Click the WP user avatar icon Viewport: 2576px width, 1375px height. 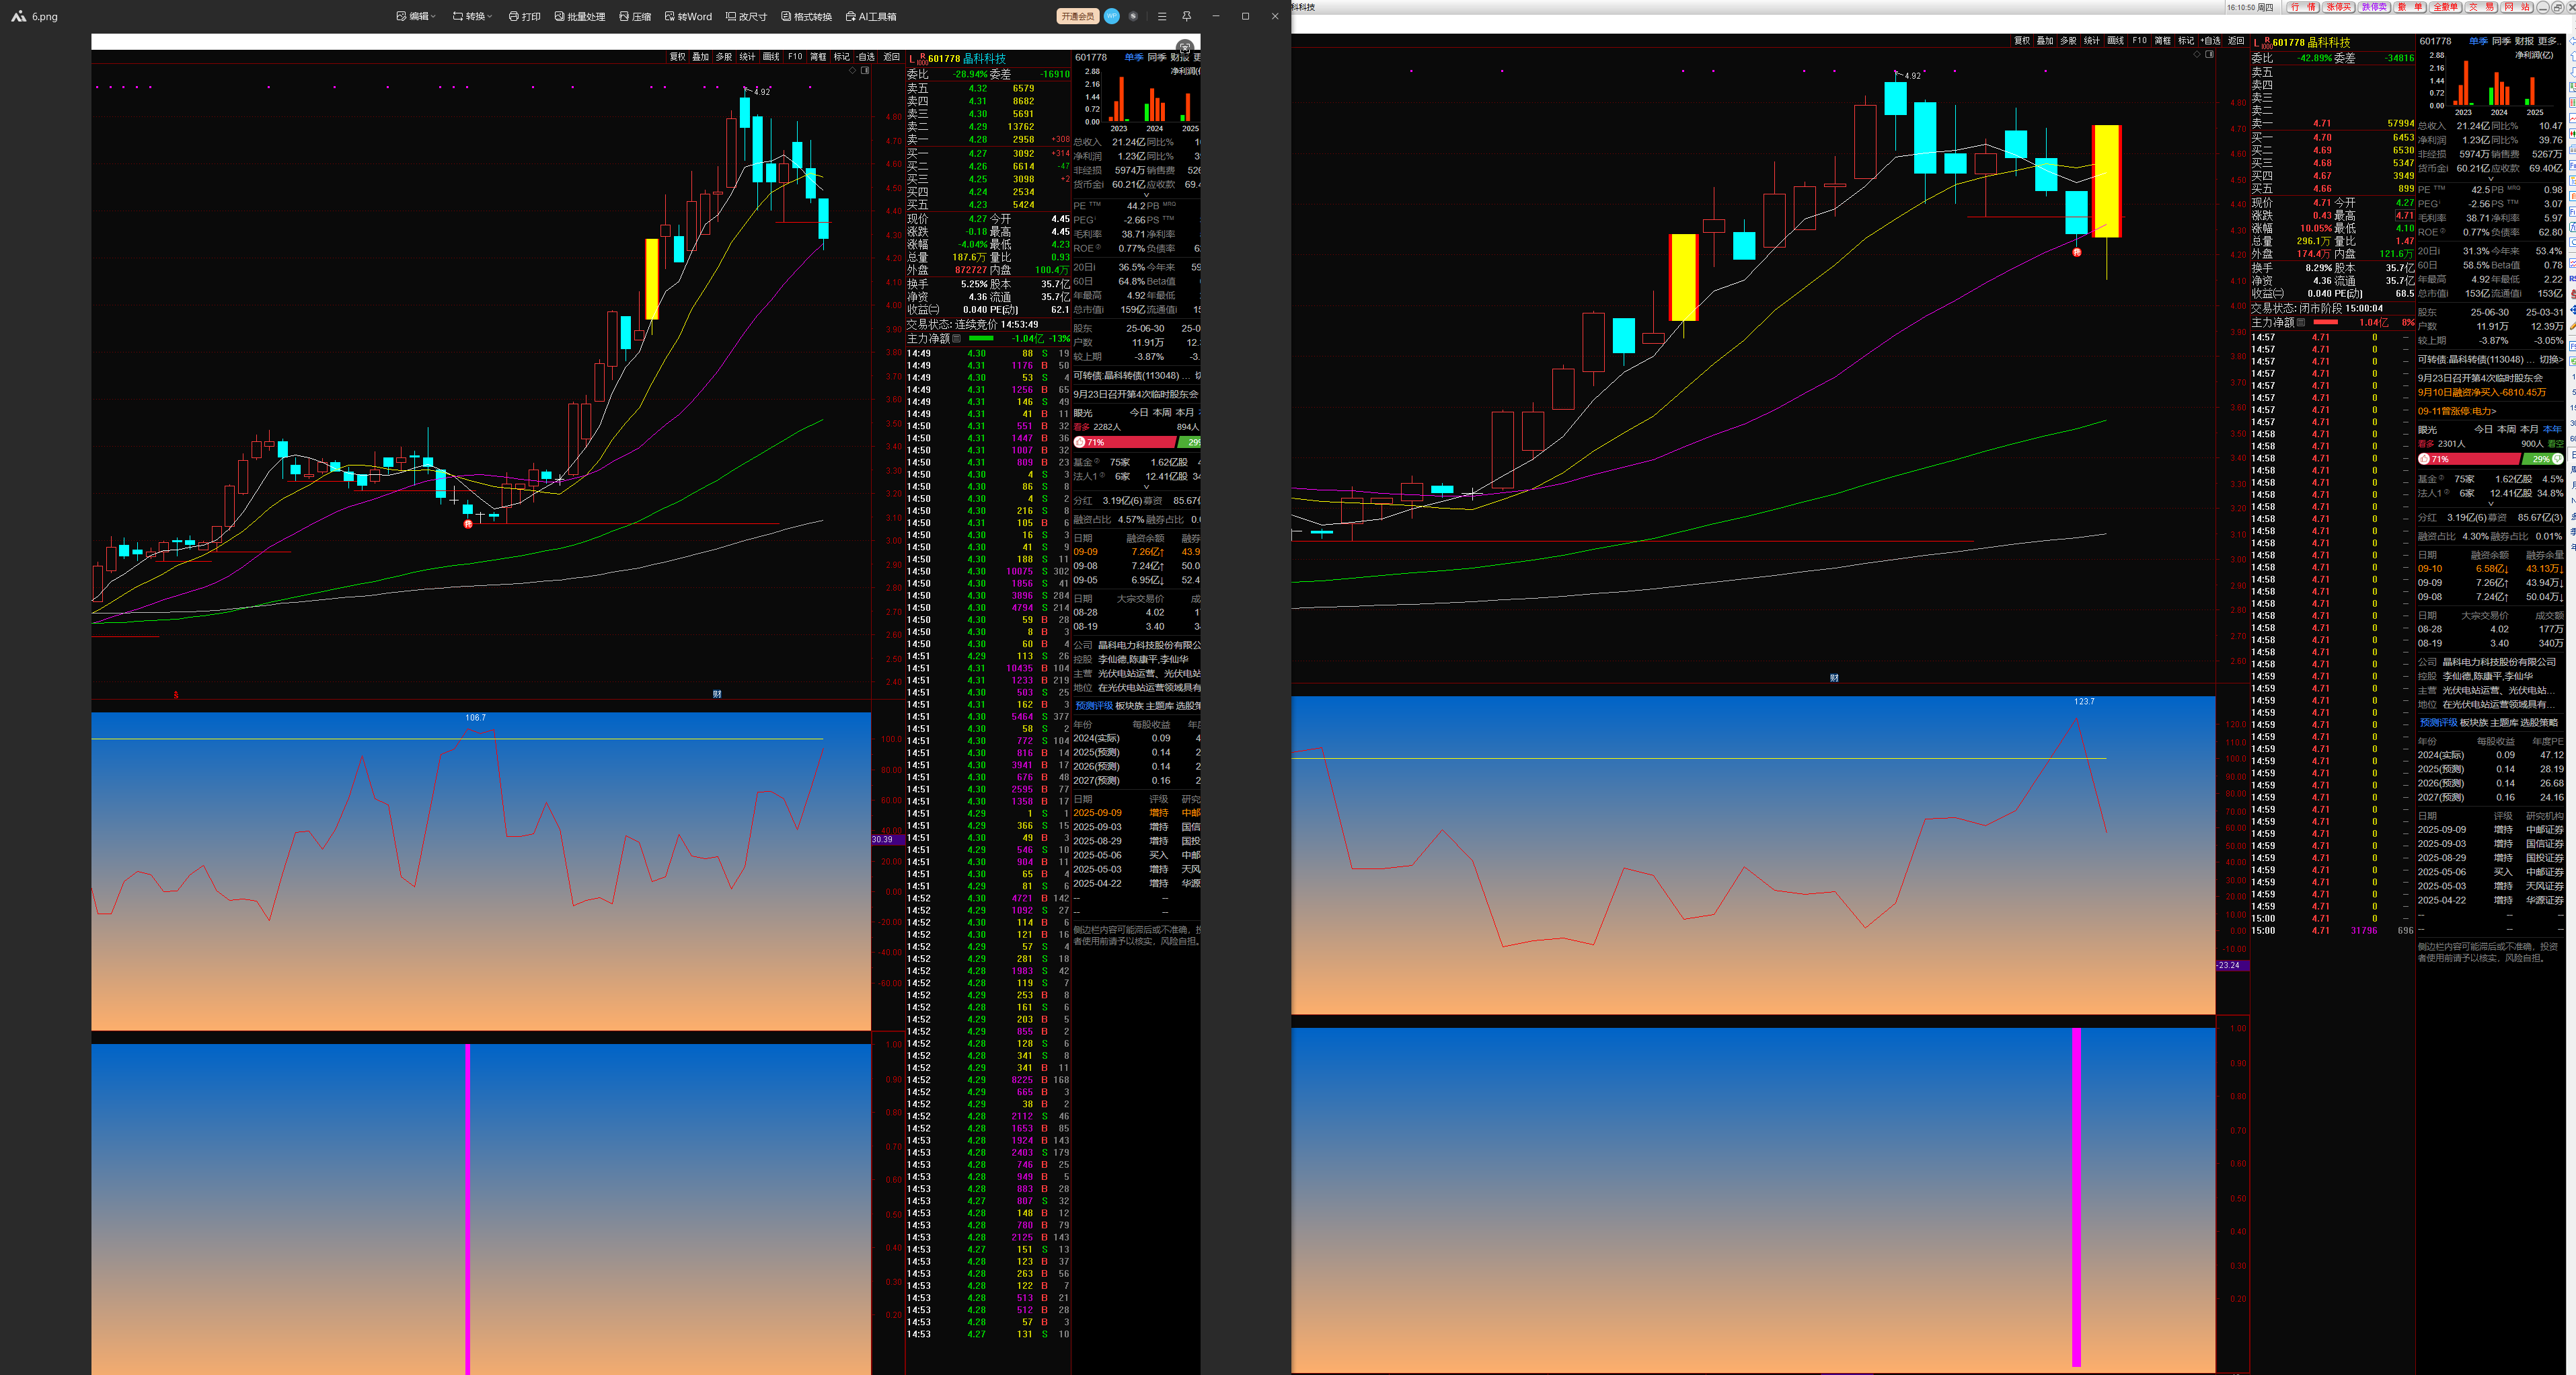(x=1111, y=16)
